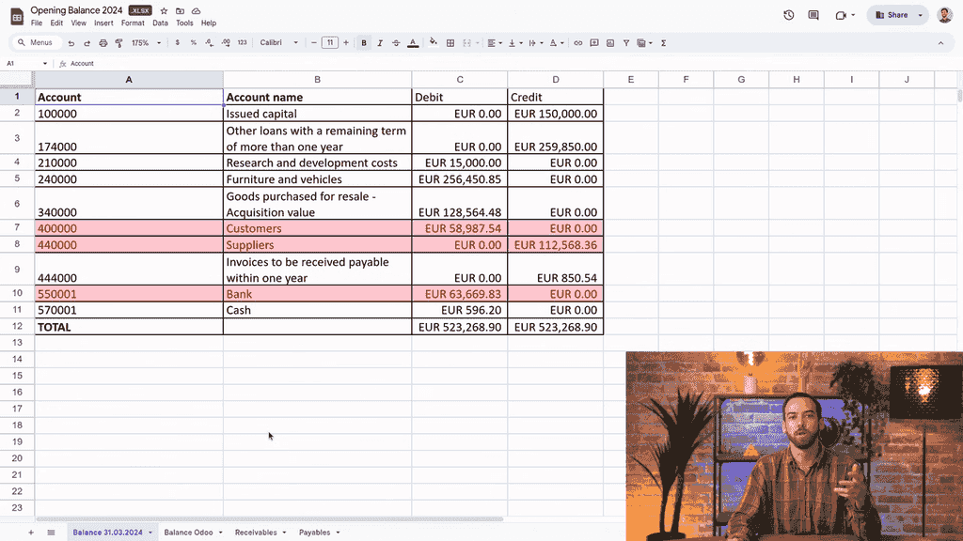Open version history clock icon
Viewport: 963px width, 541px height.
point(788,15)
